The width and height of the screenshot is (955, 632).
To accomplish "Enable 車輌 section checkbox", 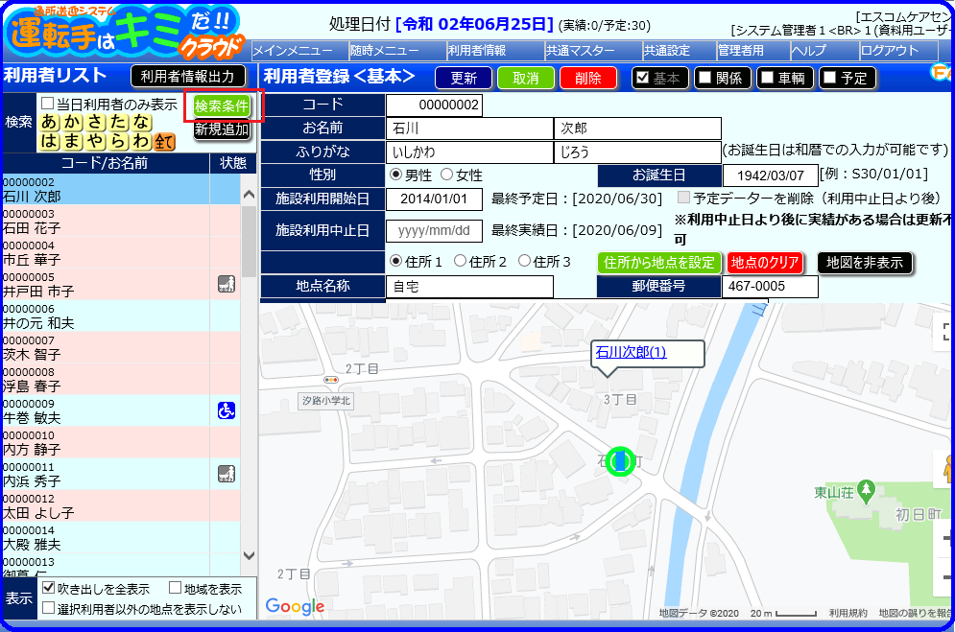I will tap(768, 78).
